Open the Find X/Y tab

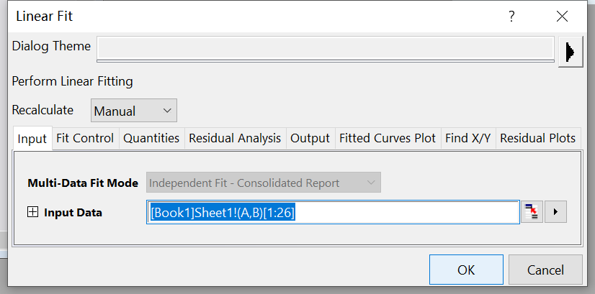468,138
